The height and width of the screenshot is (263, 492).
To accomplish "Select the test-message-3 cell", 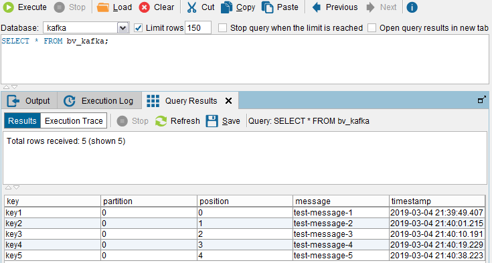I will click(341, 234).
